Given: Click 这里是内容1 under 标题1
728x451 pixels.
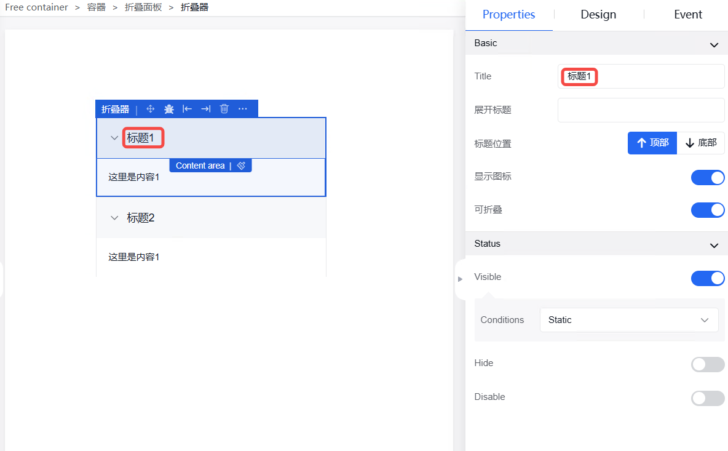Looking at the screenshot, I should (133, 177).
